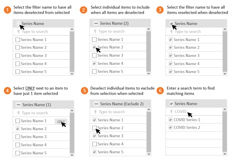Click the orange step 6 number badge

160,91
